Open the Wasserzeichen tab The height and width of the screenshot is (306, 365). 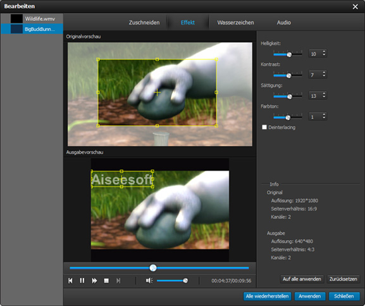[235, 23]
